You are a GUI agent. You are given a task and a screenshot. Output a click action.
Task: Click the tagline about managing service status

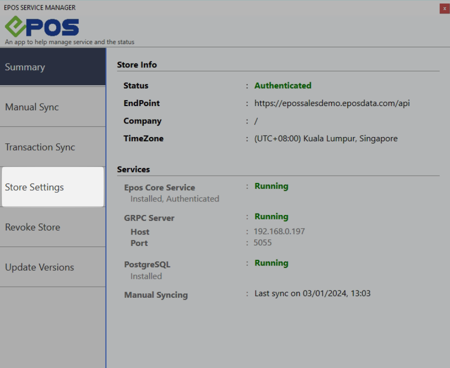[x=69, y=42]
